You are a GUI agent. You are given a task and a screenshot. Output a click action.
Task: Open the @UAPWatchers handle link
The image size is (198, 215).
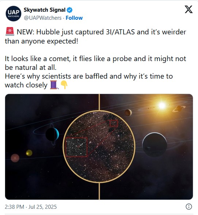click(x=43, y=18)
